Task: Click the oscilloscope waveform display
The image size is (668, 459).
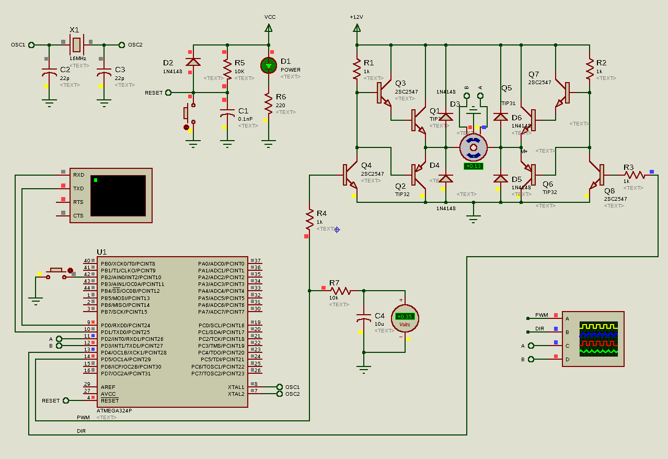Action: [x=599, y=339]
